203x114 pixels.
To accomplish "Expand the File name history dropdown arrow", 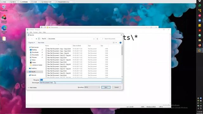I will pyautogui.click(x=121, y=80).
